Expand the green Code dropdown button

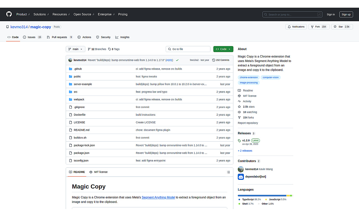[x=223, y=49]
